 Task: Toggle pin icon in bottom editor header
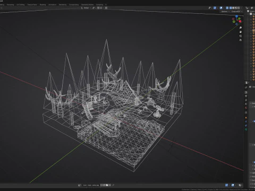coord(113,185)
